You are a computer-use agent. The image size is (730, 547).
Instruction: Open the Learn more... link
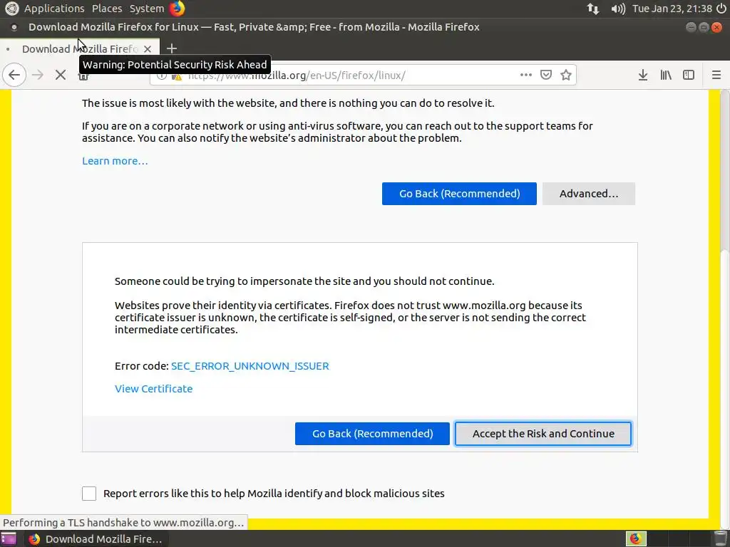115,161
